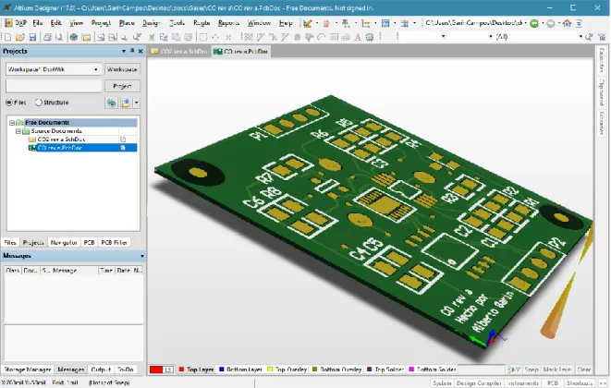Select the Structure radio button
This screenshot has width=611, height=388.
[38, 103]
